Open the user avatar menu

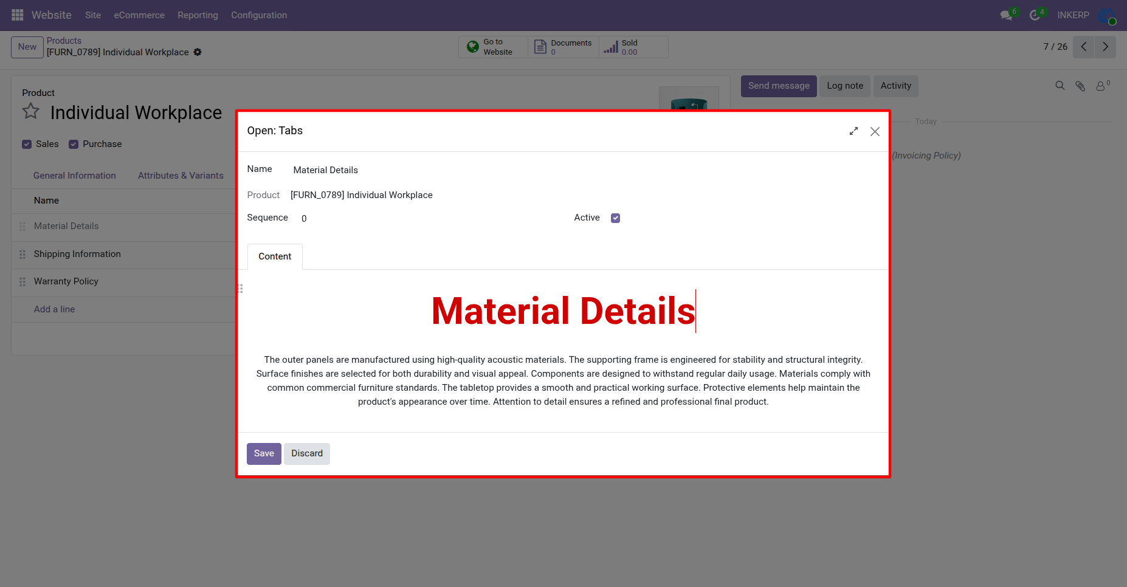[1107, 16]
